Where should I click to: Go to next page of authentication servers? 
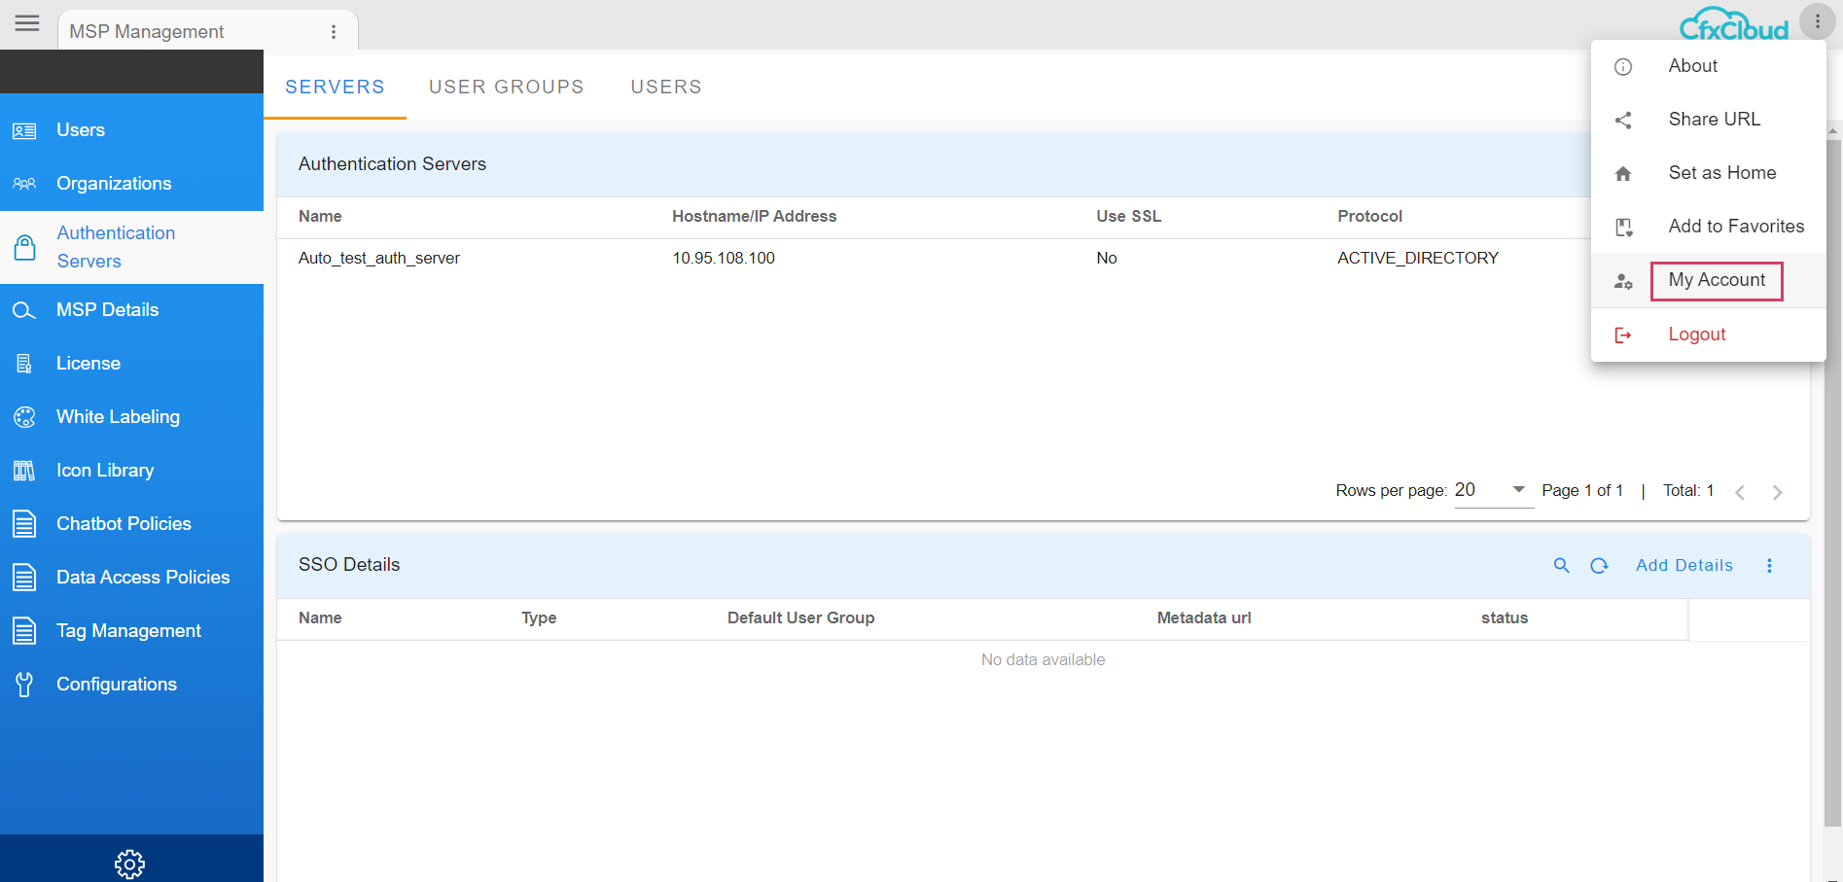1777,492
